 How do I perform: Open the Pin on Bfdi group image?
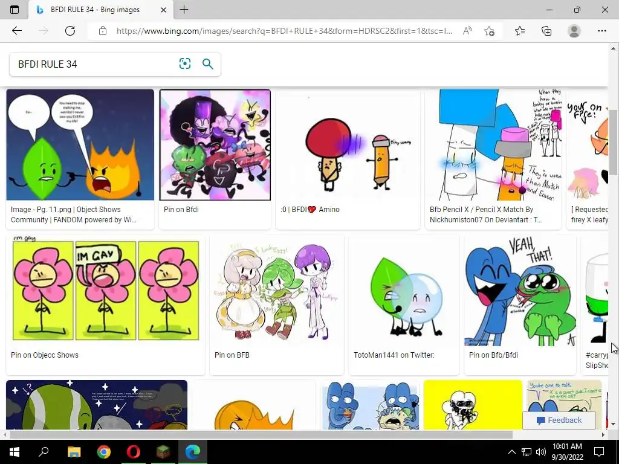[215, 145]
